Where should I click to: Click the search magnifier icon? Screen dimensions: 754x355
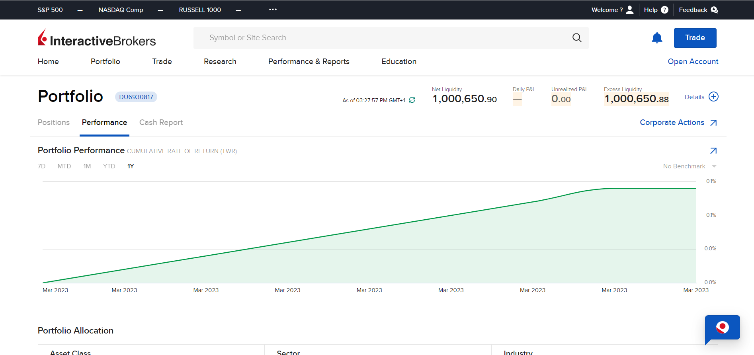(577, 38)
